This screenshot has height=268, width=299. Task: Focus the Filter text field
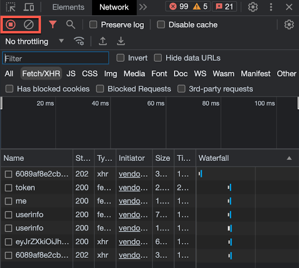click(56, 58)
